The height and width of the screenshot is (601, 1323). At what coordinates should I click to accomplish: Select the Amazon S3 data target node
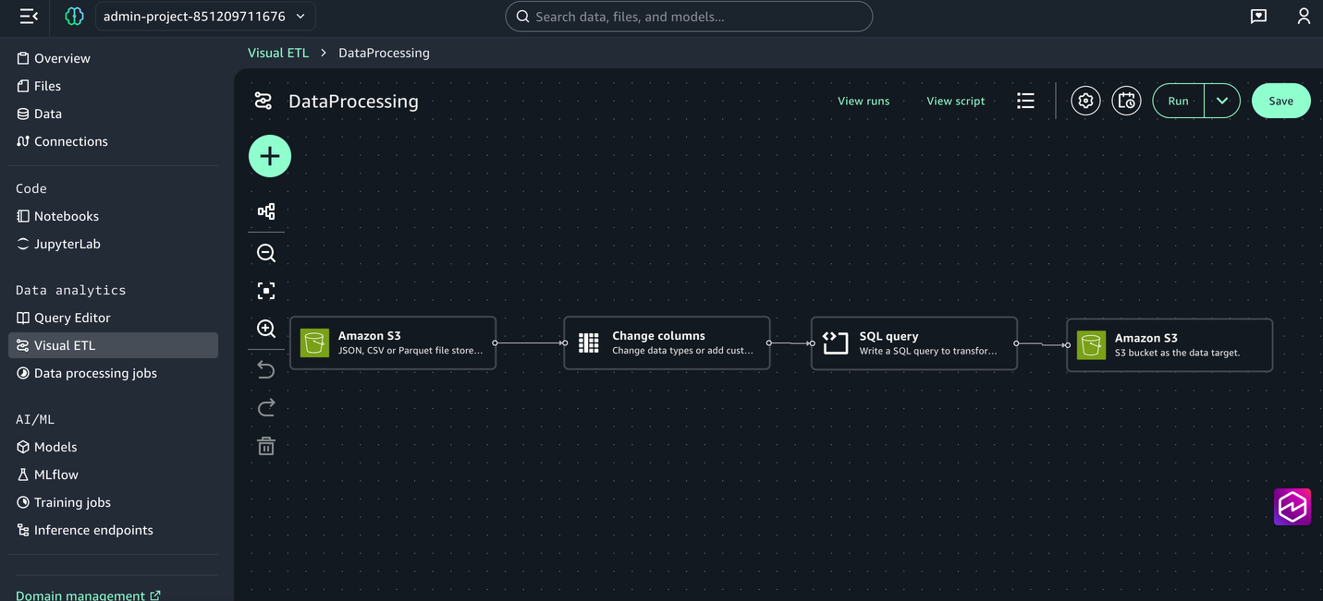(1170, 345)
